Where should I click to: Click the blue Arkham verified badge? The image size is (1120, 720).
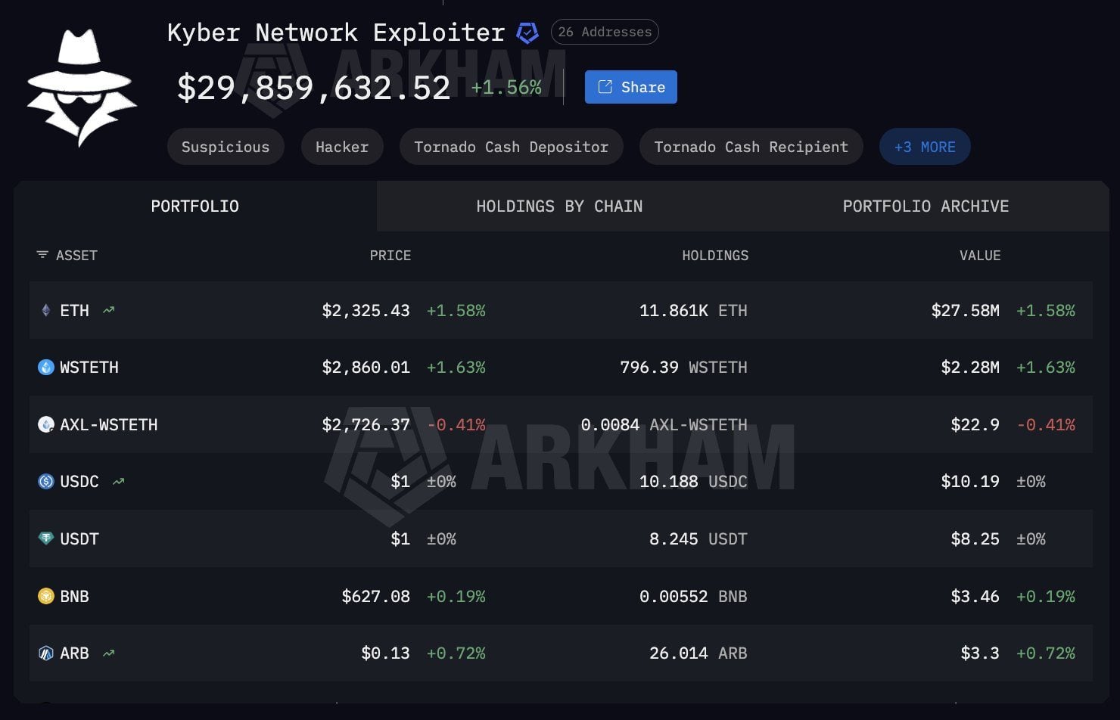(527, 32)
